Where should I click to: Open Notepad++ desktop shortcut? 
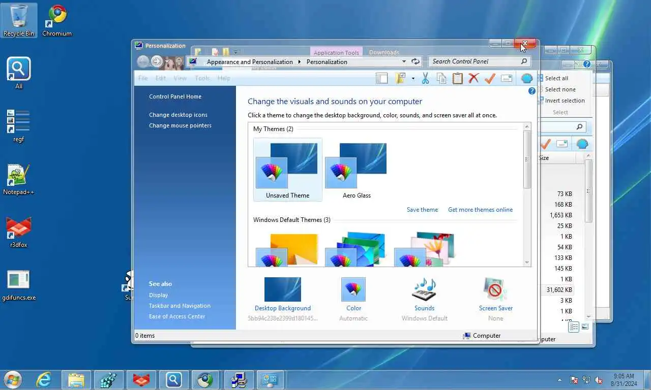click(19, 179)
